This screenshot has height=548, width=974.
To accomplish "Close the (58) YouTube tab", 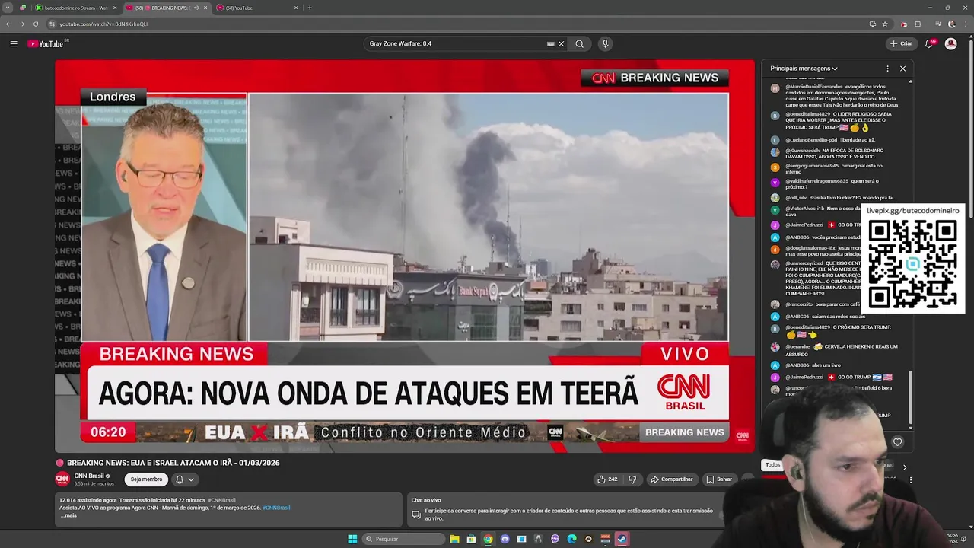I will (296, 8).
